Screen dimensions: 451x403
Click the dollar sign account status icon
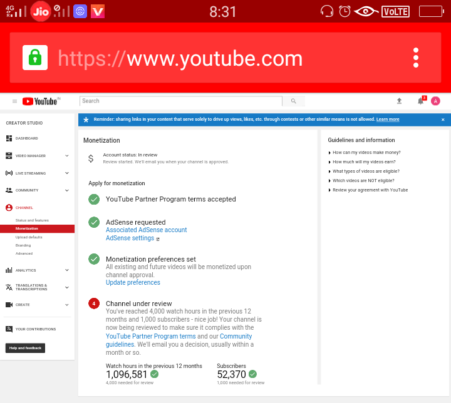tap(91, 158)
